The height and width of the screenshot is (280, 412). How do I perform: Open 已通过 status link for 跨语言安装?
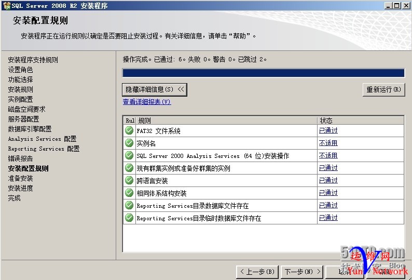[x=328, y=180]
